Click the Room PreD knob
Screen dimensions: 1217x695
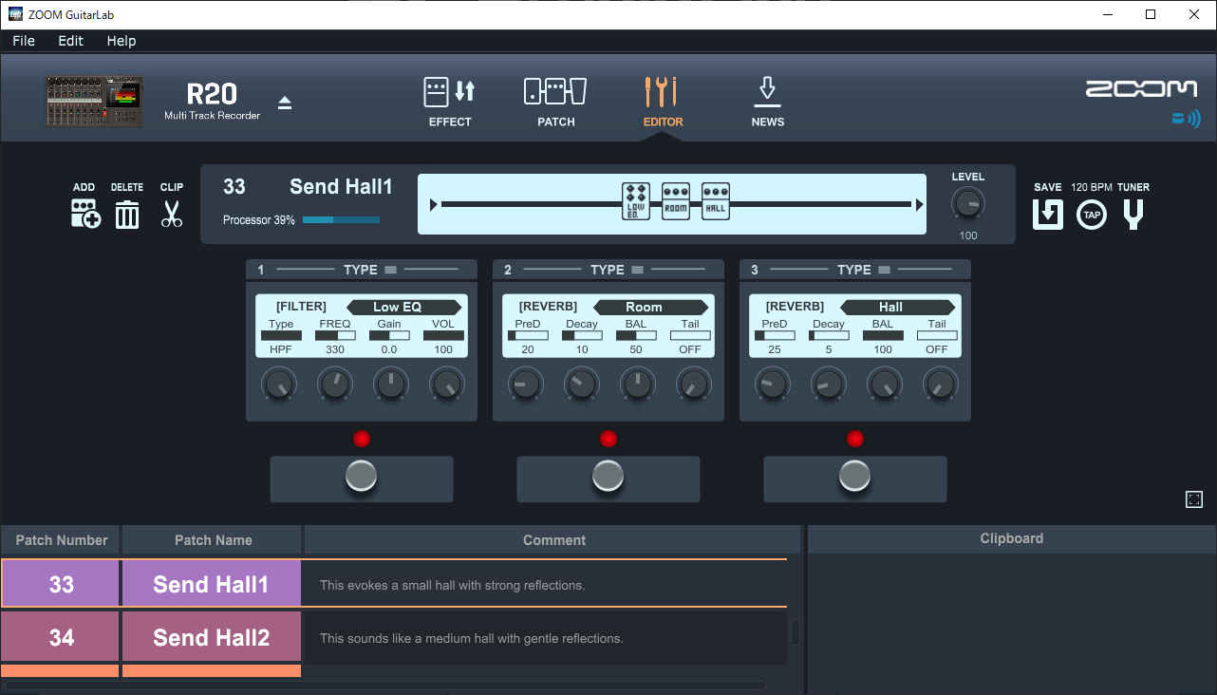click(x=526, y=385)
